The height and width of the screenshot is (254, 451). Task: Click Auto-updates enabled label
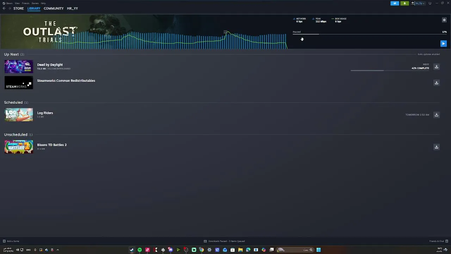tap(428, 54)
